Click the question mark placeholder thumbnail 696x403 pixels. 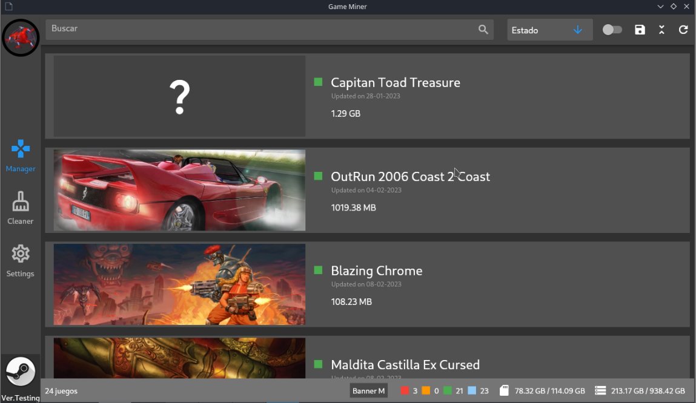click(x=179, y=96)
